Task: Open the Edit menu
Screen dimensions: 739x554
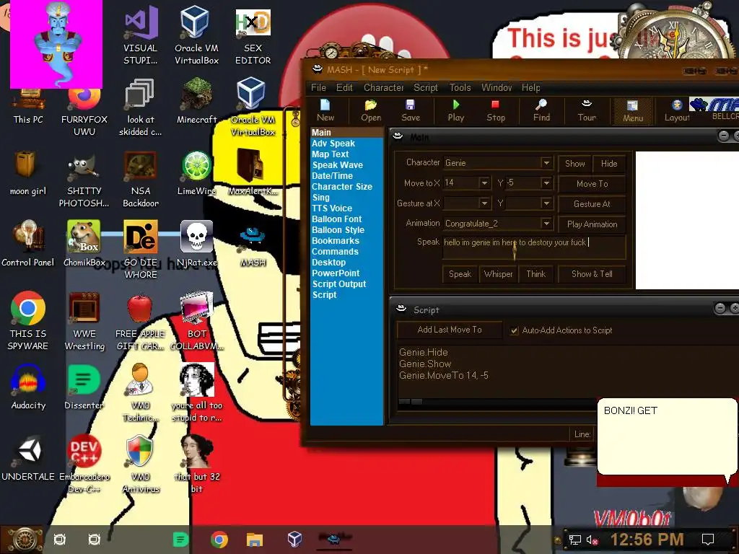Action: pyautogui.click(x=344, y=87)
